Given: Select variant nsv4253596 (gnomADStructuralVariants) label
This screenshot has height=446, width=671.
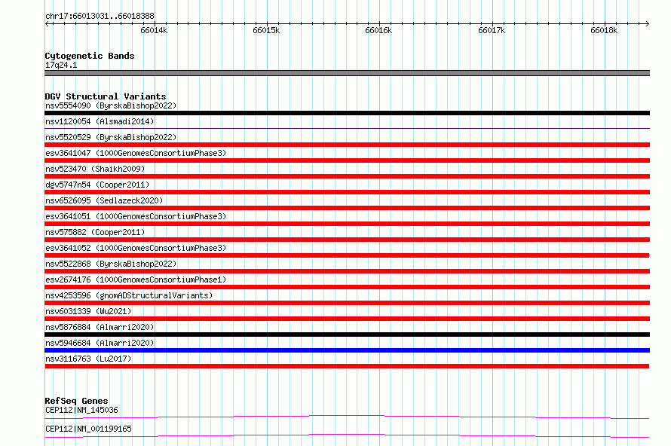Looking at the screenshot, I should pyautogui.click(x=129, y=295).
